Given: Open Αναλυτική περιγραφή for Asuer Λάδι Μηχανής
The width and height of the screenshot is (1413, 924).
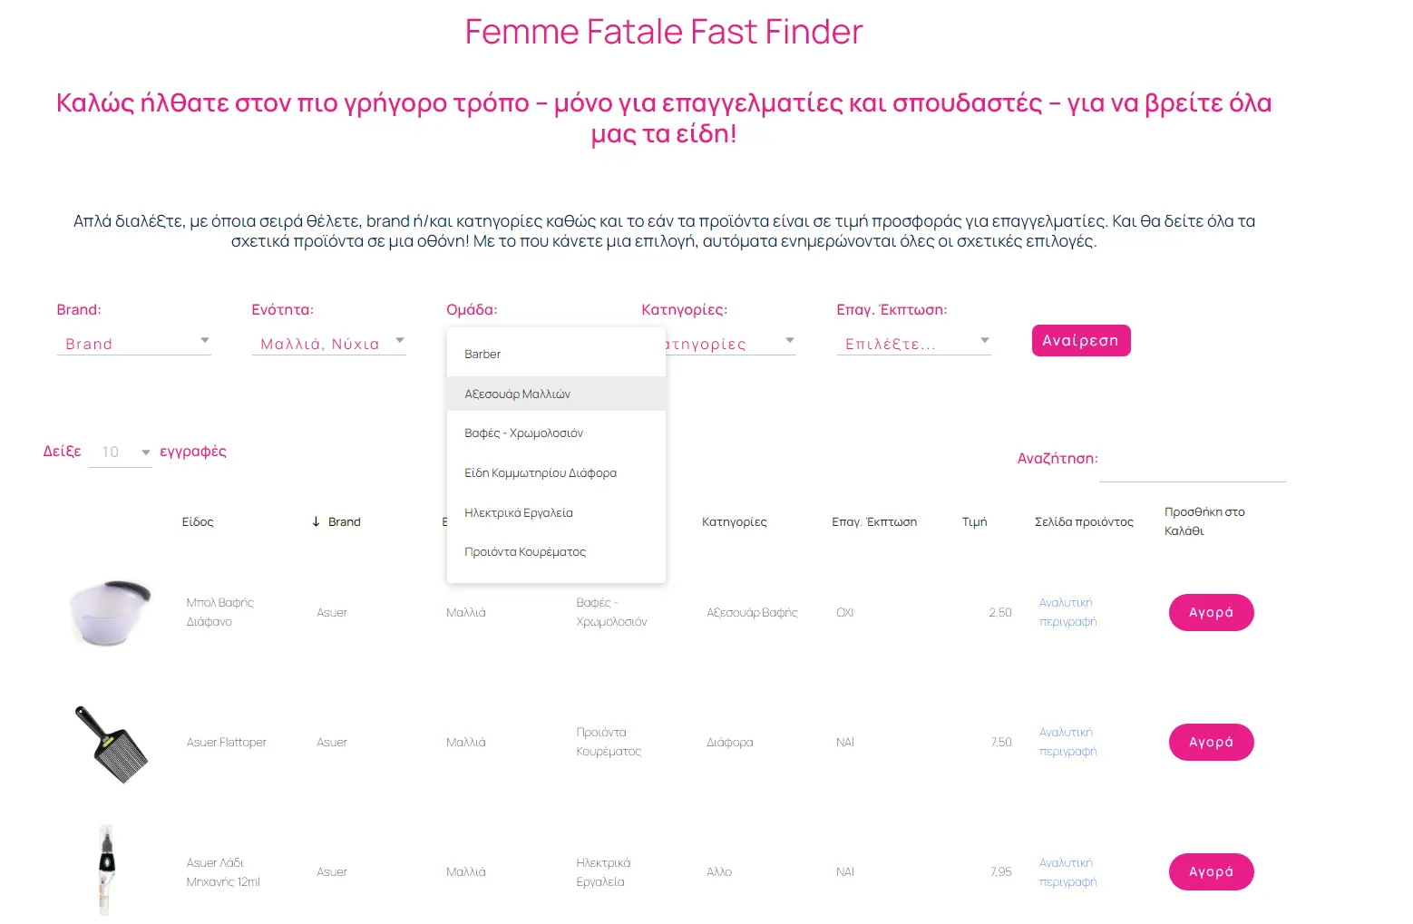Looking at the screenshot, I should 1067,871.
